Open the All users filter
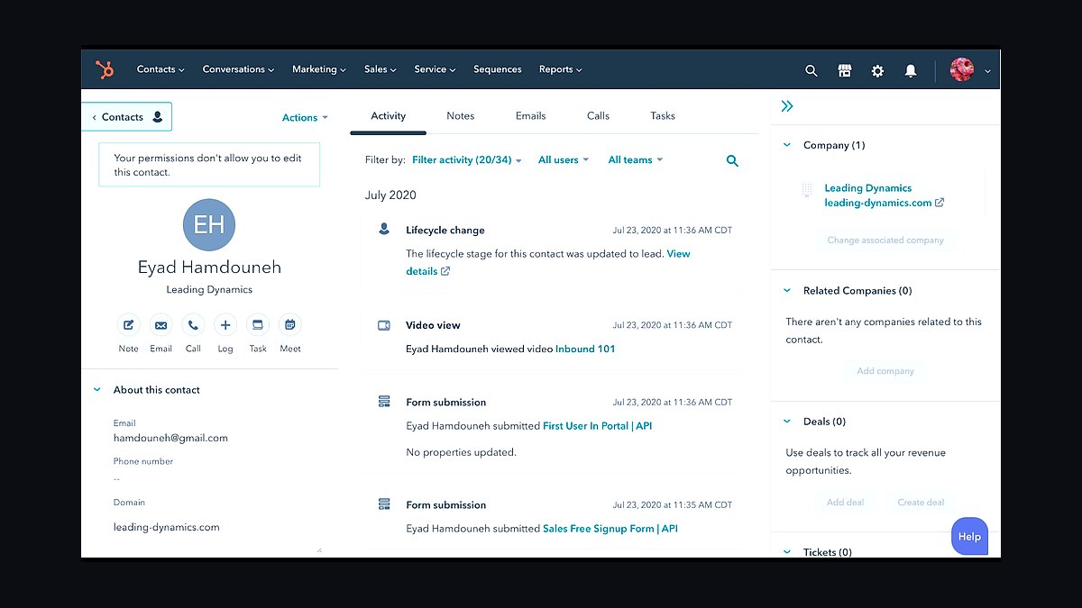Viewport: 1082px width, 608px height. (x=564, y=160)
